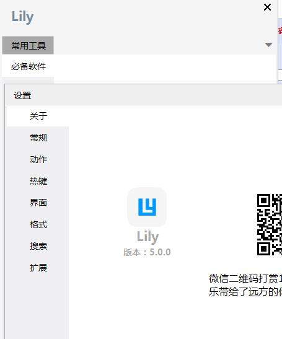282x339 pixels.
Task: Select the 界面 settings section
Action: 38,203
